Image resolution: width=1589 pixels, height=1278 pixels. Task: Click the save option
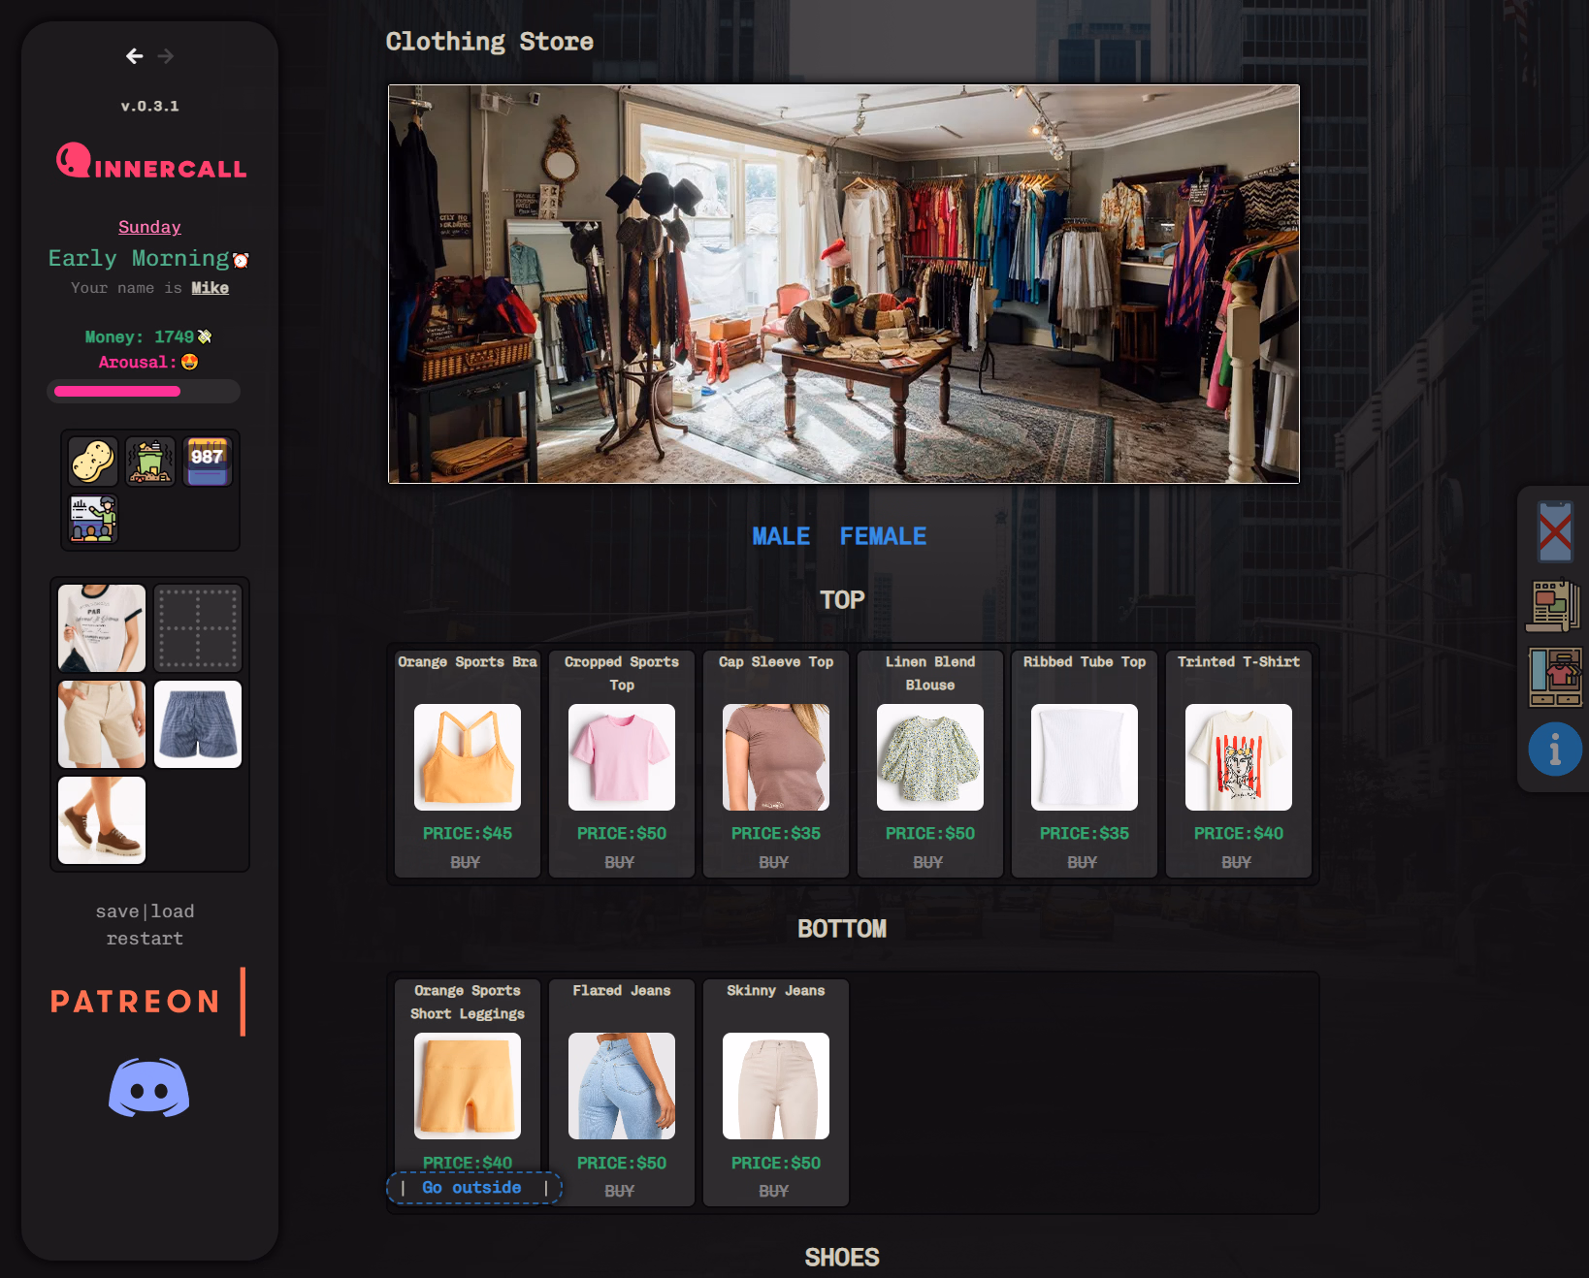tap(117, 911)
